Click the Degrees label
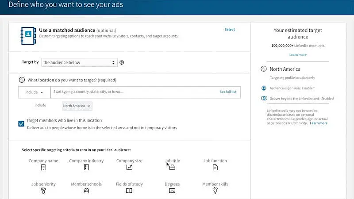This screenshot has width=354, height=199. (172, 184)
